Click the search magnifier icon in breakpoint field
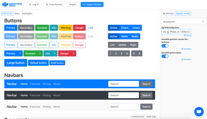Screen dimensions: 207x119 coord(203,21)
